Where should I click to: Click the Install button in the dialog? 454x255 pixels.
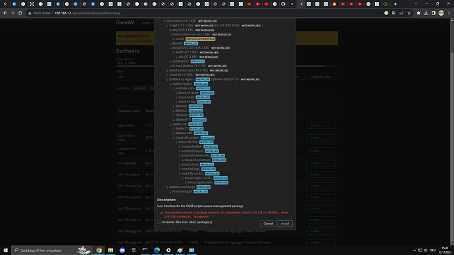click(285, 223)
